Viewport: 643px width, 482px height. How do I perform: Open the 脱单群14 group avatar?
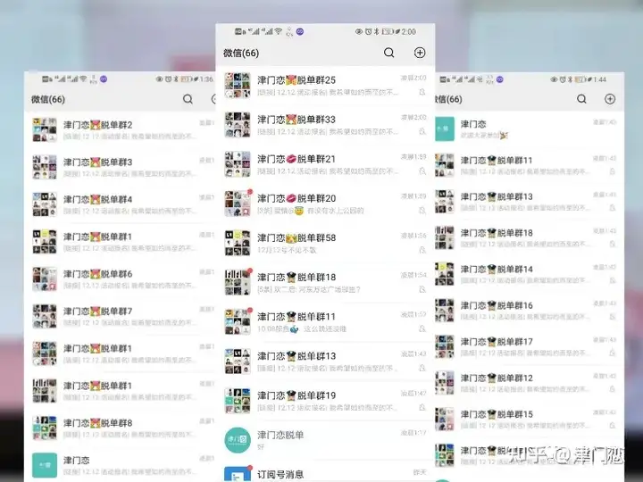pyautogui.click(x=445, y=274)
